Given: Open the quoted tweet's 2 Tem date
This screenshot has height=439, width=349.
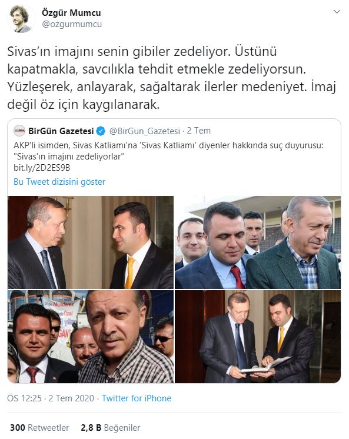Looking at the screenshot, I should 198,131.
